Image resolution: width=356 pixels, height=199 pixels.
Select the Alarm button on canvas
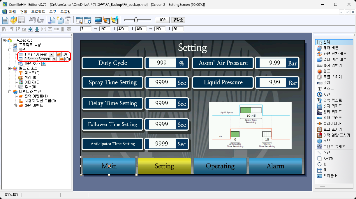(x=275, y=166)
